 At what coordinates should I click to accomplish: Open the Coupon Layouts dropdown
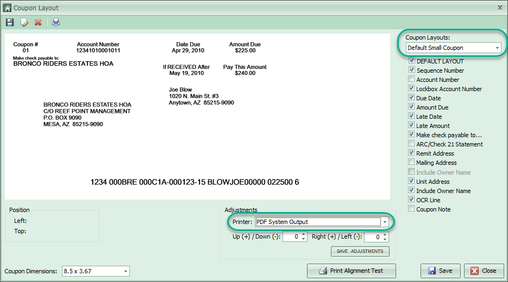(x=497, y=48)
